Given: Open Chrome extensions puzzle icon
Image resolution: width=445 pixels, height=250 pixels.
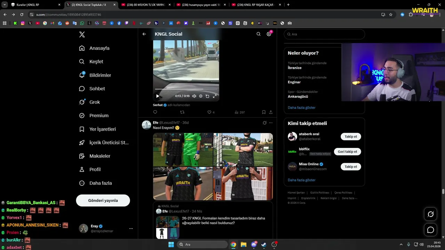Looking at the screenshot, I should click(x=411, y=15).
